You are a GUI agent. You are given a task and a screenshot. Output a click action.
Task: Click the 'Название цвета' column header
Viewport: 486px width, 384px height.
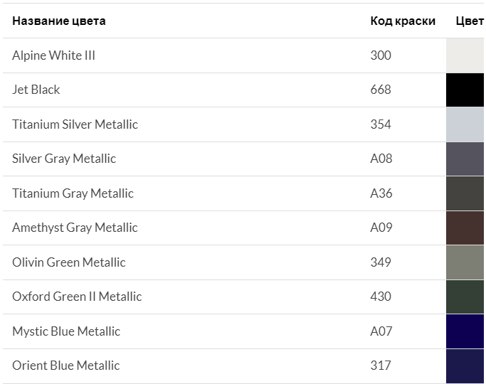pyautogui.click(x=59, y=21)
